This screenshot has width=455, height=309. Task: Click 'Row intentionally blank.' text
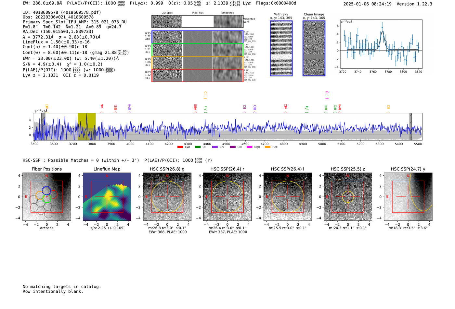click(x=53, y=291)
